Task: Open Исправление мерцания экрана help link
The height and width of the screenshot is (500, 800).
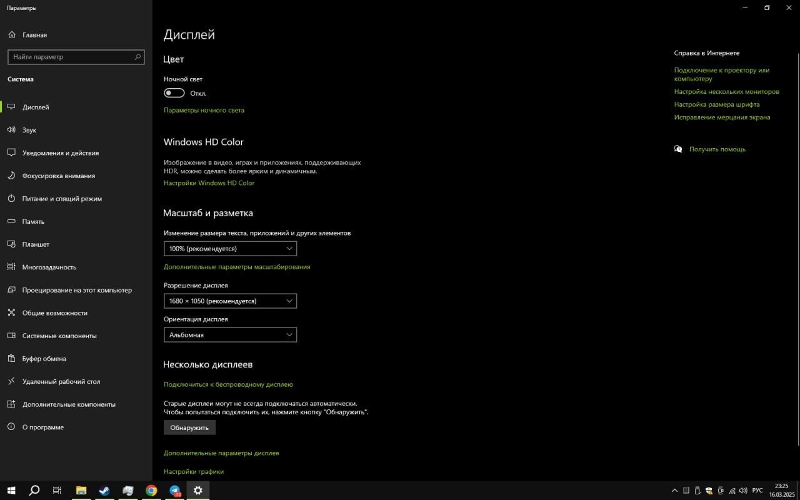Action: coord(722,117)
